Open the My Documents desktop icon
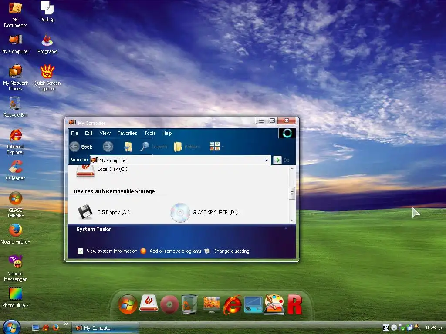This screenshot has width=446, height=334. point(15,15)
